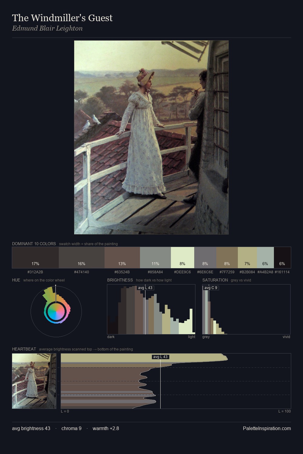The width and height of the screenshot is (303, 454).
Task: Click the 'BRIGHTNESS' section heading
Action: pyautogui.click(x=120, y=280)
